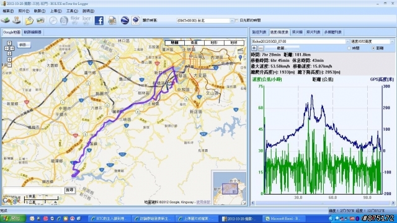The width and height of the screenshot is (397, 223).
Task: Pan map right arrow
Action: [x=12, y=48]
